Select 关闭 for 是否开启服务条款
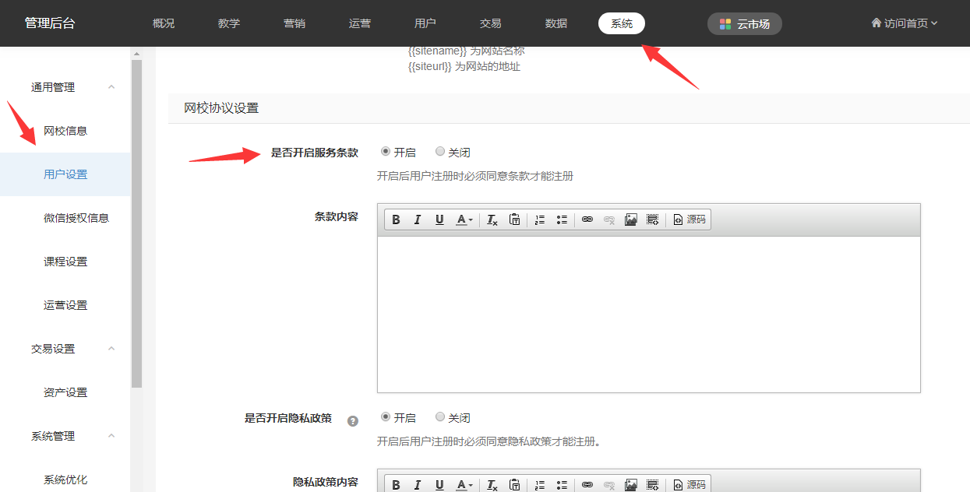This screenshot has width=970, height=492. pos(440,152)
